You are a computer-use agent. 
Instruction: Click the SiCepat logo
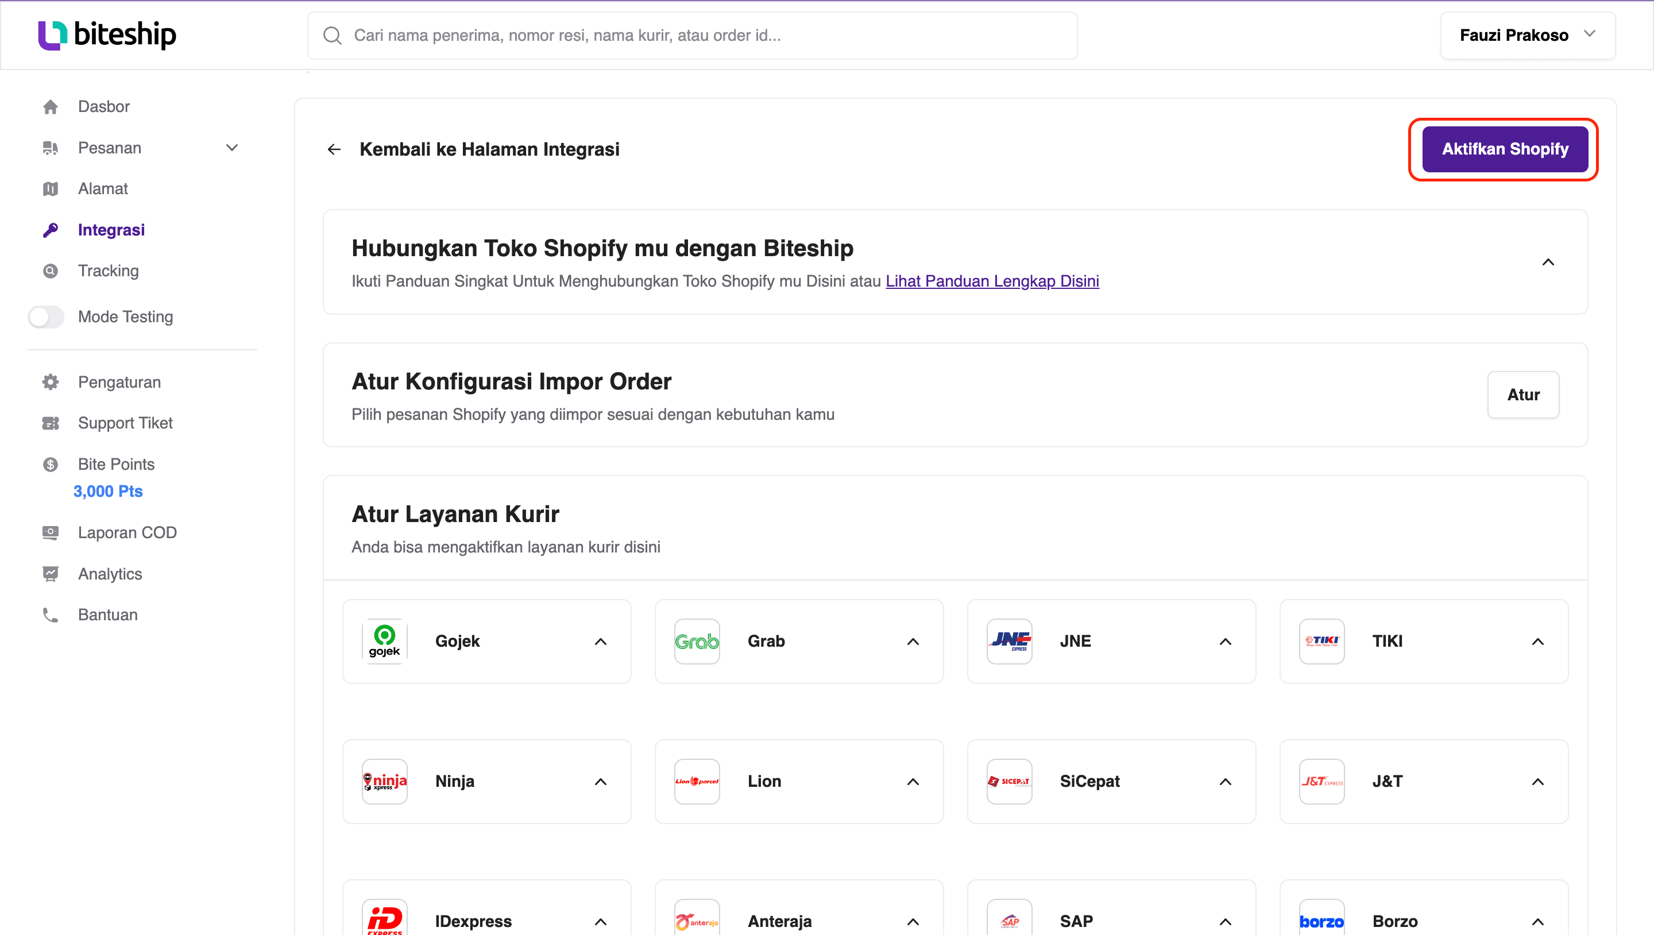(1010, 782)
